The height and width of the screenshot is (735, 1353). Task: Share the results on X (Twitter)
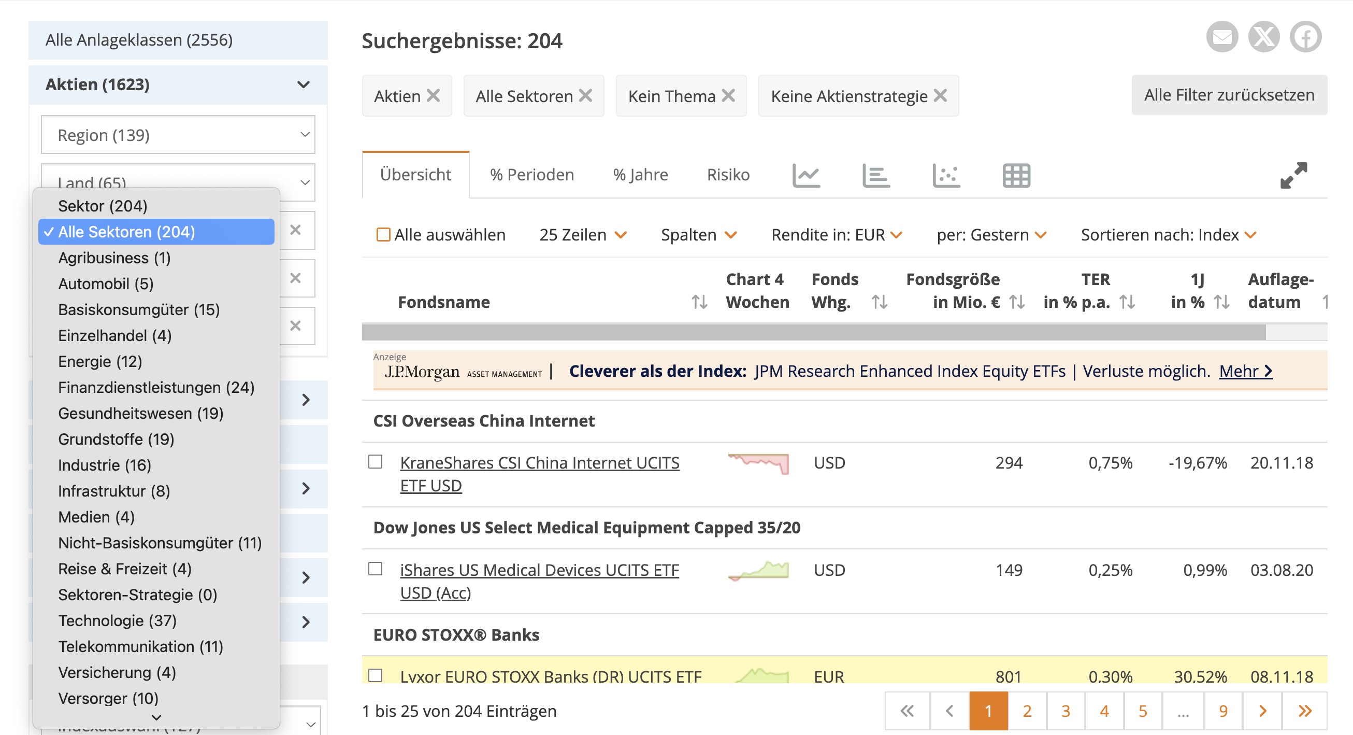(1265, 37)
